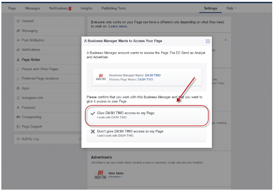
Task: Click the Instagram Ads camera icon
Action: [18, 98]
